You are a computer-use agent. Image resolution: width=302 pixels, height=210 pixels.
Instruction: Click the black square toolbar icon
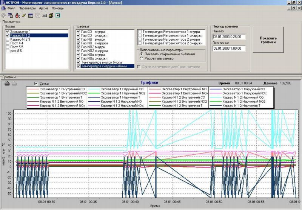pyautogui.click(x=58, y=15)
